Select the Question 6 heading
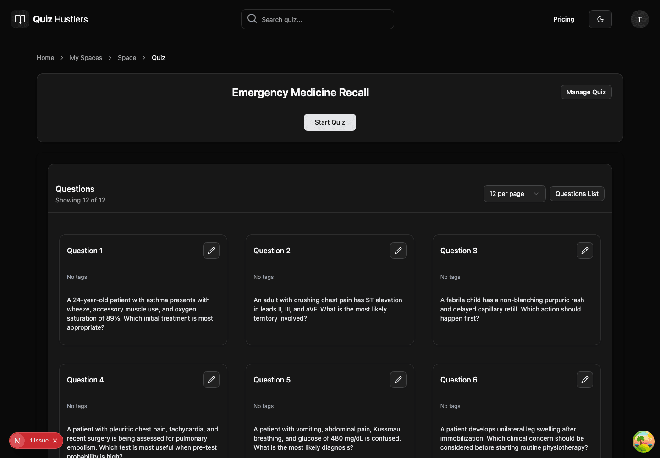 (x=459, y=380)
